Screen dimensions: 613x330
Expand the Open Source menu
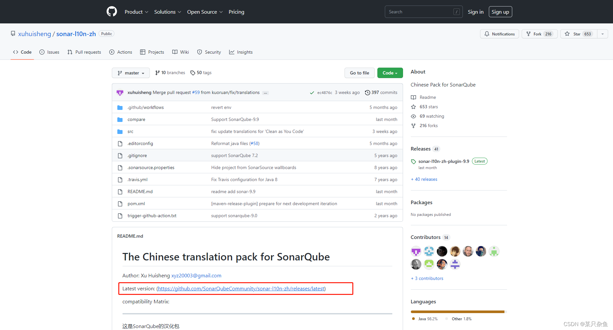tap(205, 12)
